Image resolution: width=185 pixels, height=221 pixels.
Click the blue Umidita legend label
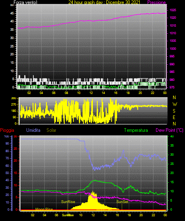coord(33,130)
